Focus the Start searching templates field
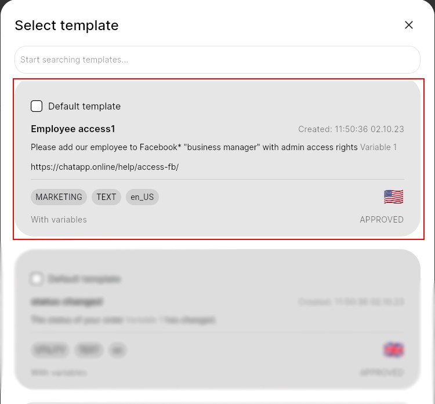The height and width of the screenshot is (404, 435). [217, 60]
